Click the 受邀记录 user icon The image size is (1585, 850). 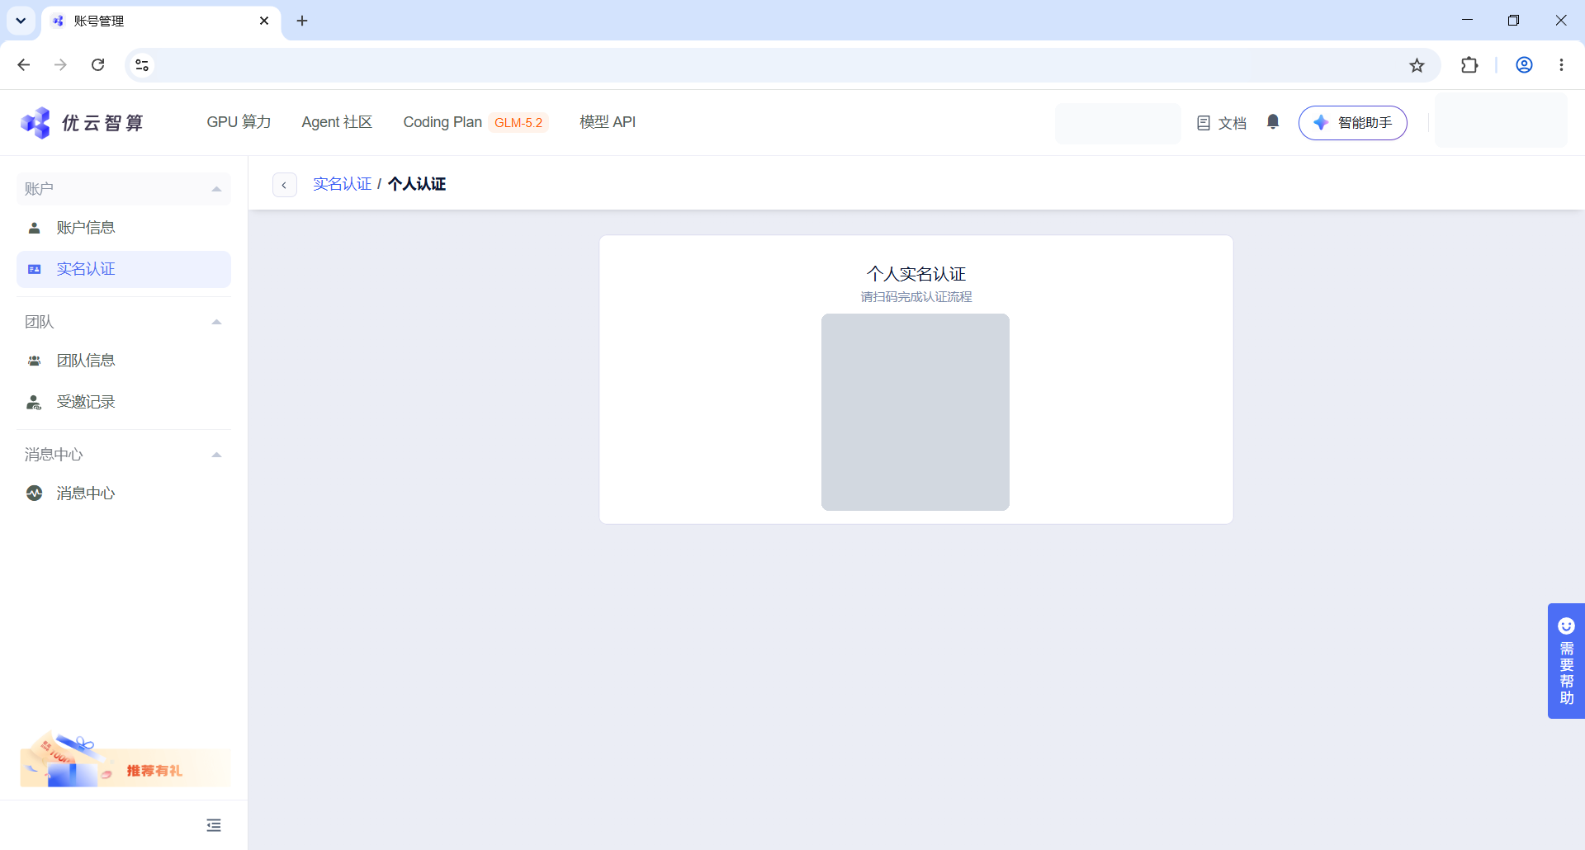34,402
